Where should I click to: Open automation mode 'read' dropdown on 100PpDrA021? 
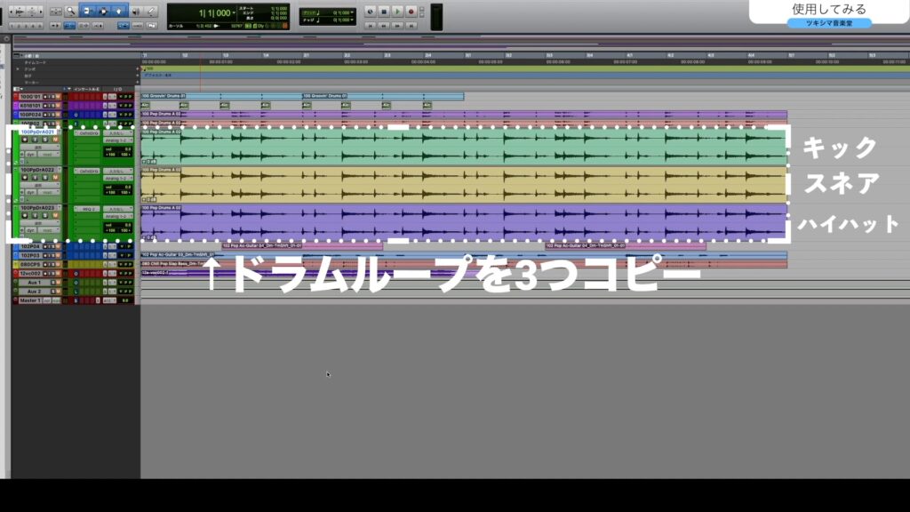point(48,155)
